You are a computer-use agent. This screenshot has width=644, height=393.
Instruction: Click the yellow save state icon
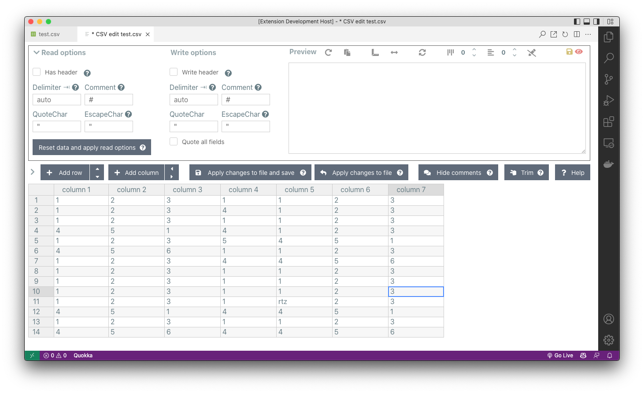568,52
